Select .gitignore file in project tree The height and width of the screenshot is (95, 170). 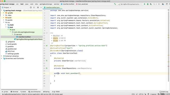coord(11,42)
